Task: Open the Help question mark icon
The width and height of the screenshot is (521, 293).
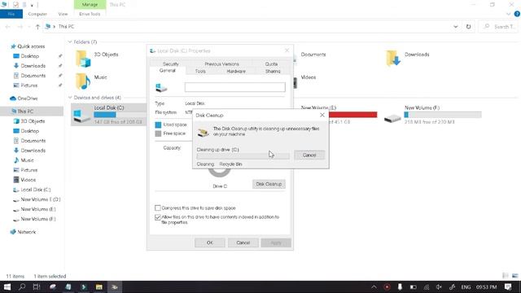Action: tap(517, 14)
